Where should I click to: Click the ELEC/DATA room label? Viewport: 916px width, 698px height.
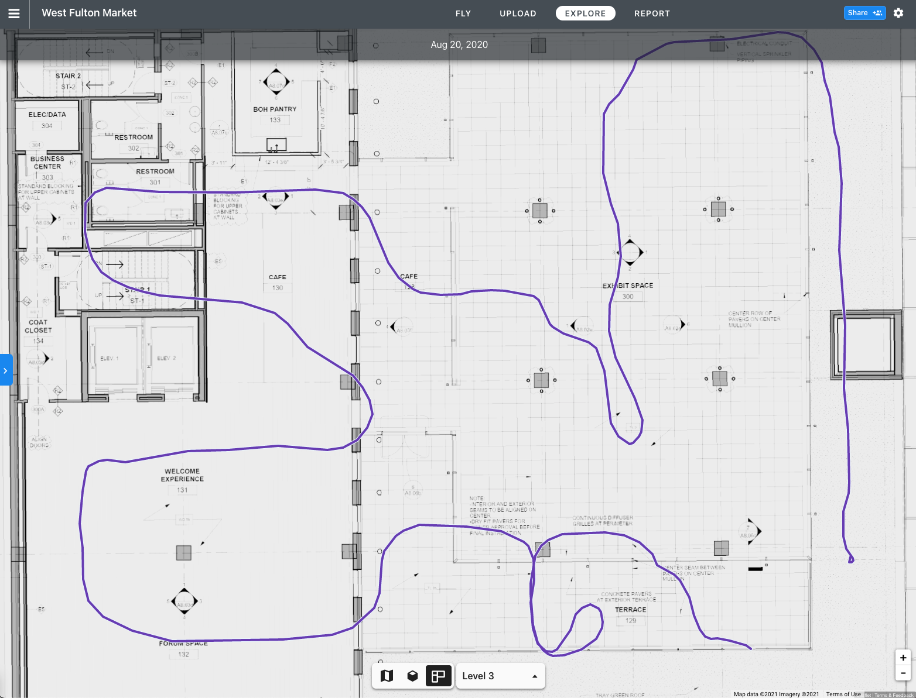tap(47, 115)
